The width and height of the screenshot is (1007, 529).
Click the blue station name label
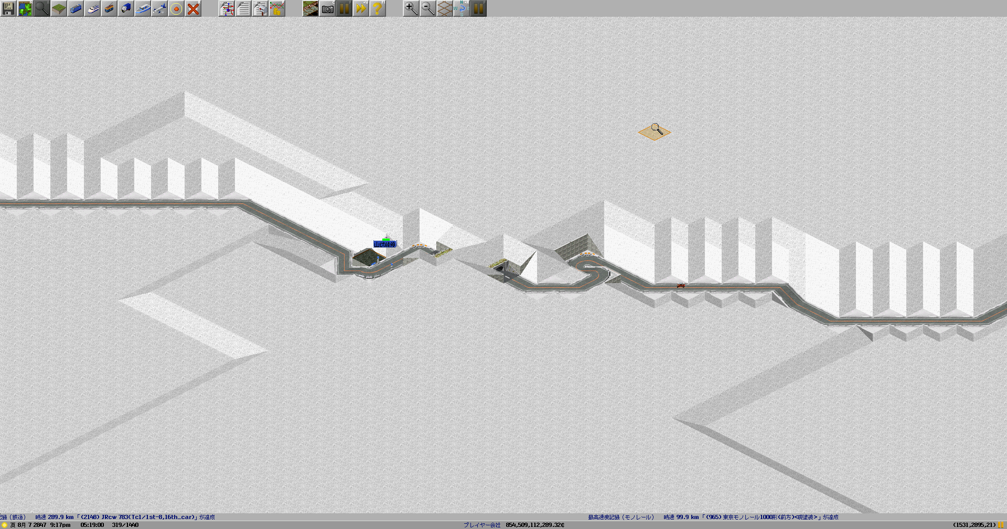click(x=385, y=244)
